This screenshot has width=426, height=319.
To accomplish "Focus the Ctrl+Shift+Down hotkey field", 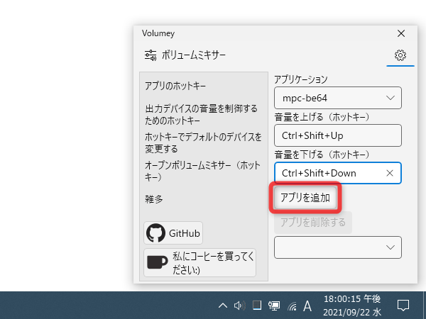I will (338, 173).
